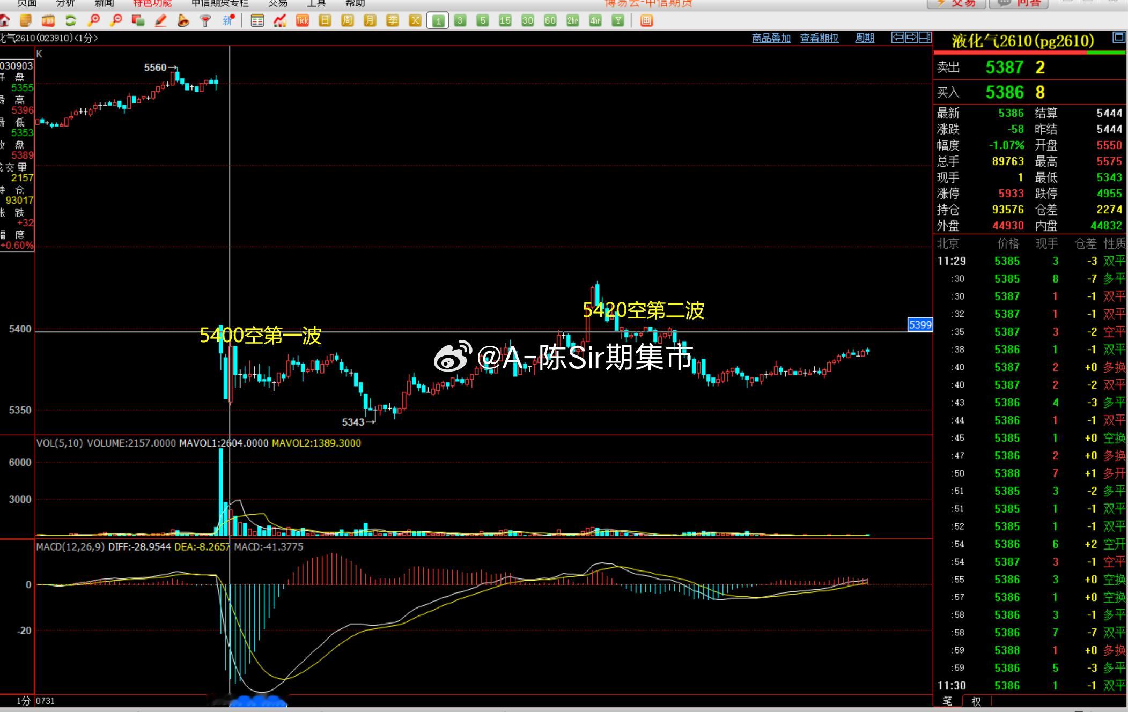Select the 4hr period button
This screenshot has height=712, width=1128.
[595, 21]
